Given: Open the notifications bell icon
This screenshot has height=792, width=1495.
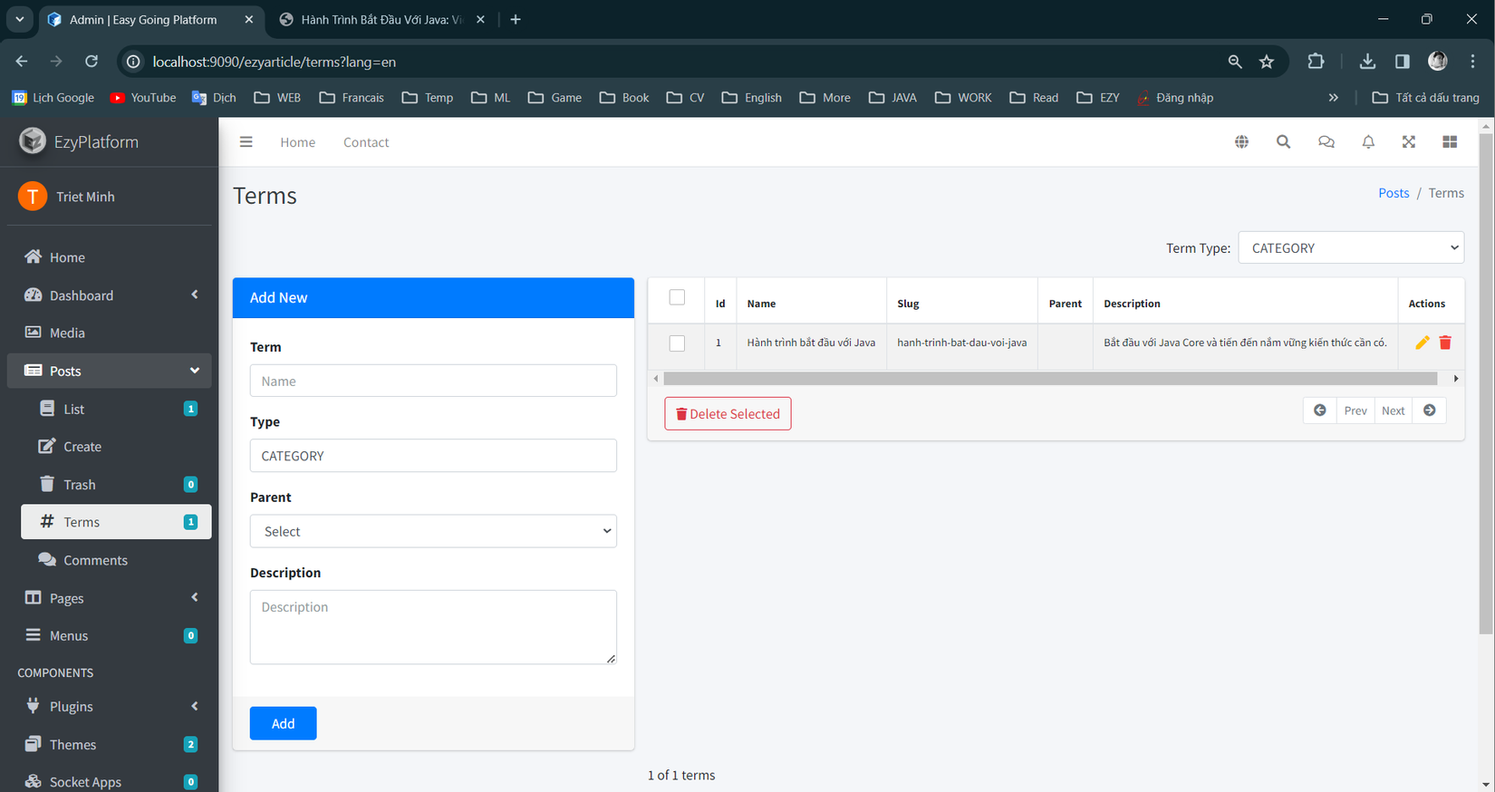Looking at the screenshot, I should 1368,142.
